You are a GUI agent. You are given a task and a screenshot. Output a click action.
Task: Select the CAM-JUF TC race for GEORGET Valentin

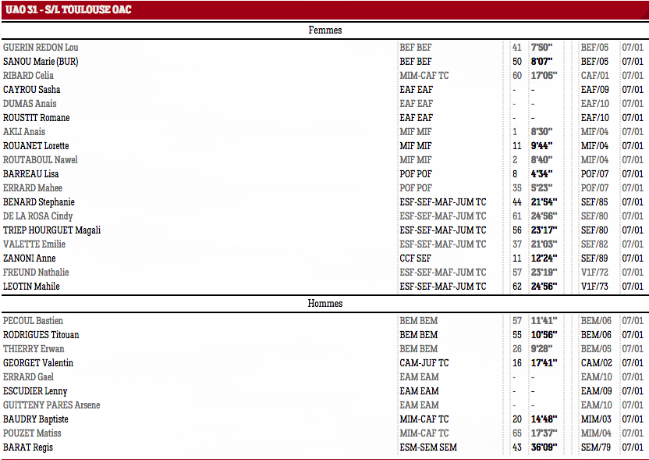click(424, 363)
